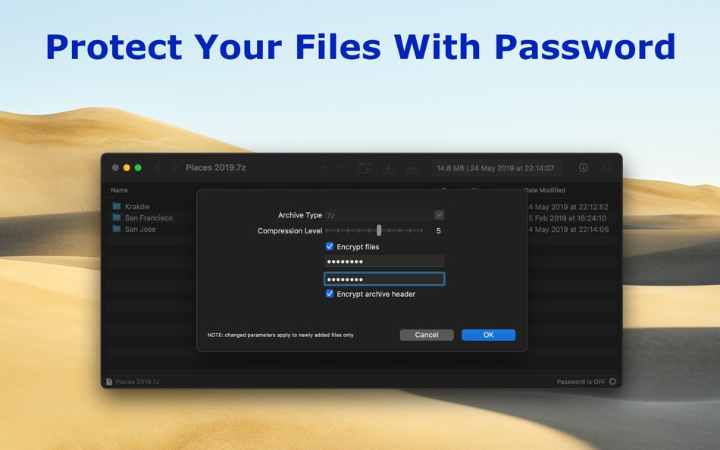This screenshot has height=450, width=720.
Task: Click the compression level value 5
Action: click(439, 231)
